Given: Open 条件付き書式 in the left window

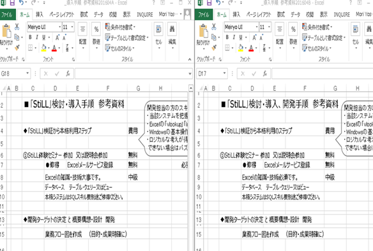Looking at the screenshot, I should [120, 27].
